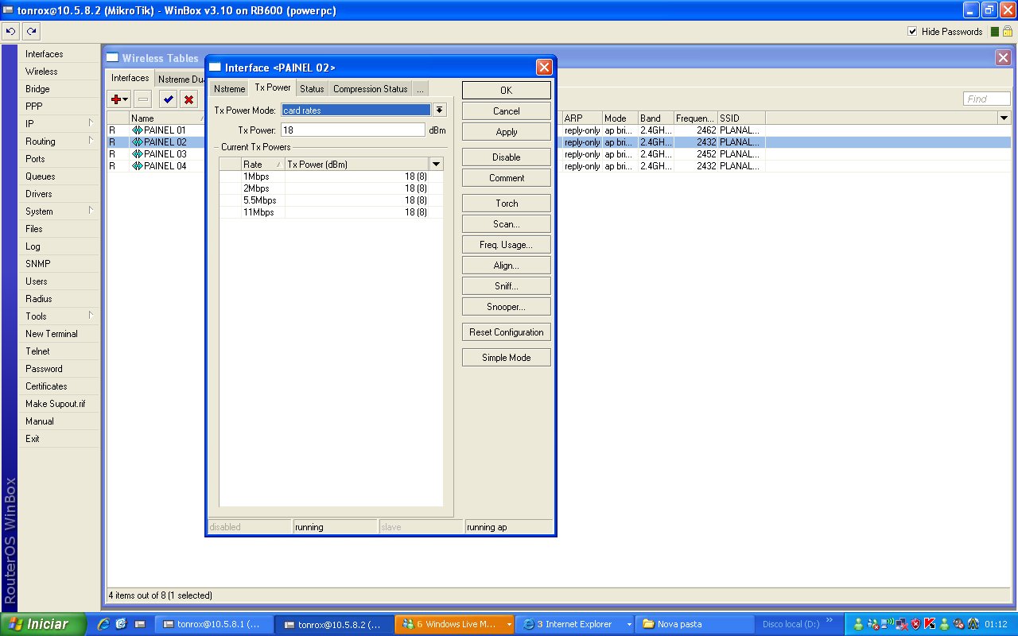Click the red plus add icon
The image size is (1018, 636).
click(x=119, y=99)
